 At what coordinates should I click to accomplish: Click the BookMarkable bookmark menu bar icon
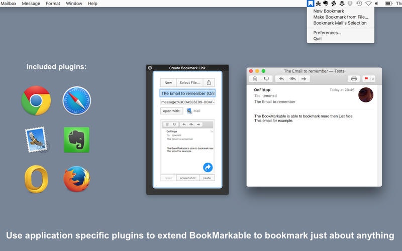[311, 4]
